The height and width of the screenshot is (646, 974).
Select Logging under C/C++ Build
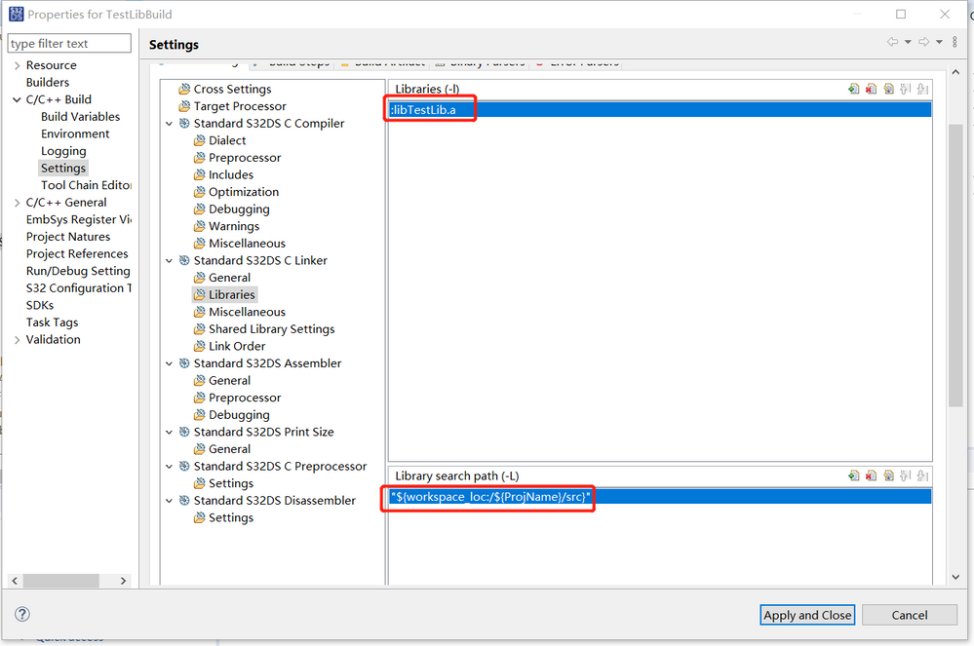[63, 151]
